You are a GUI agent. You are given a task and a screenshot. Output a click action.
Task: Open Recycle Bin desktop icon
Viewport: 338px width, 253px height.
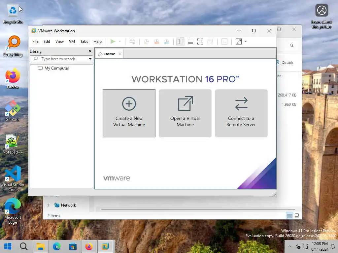(x=13, y=14)
